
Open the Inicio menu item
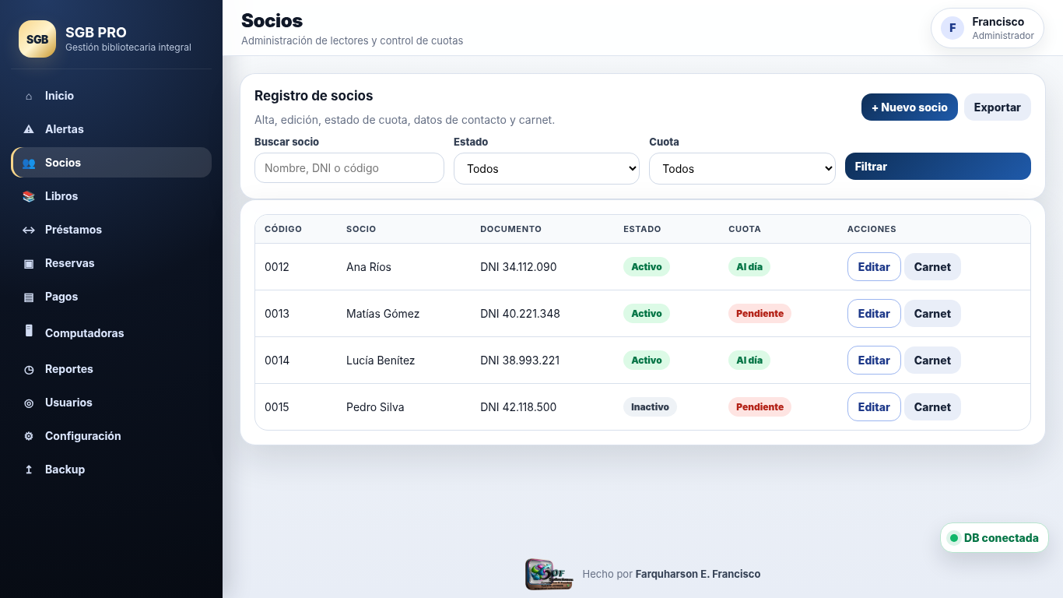(111, 96)
